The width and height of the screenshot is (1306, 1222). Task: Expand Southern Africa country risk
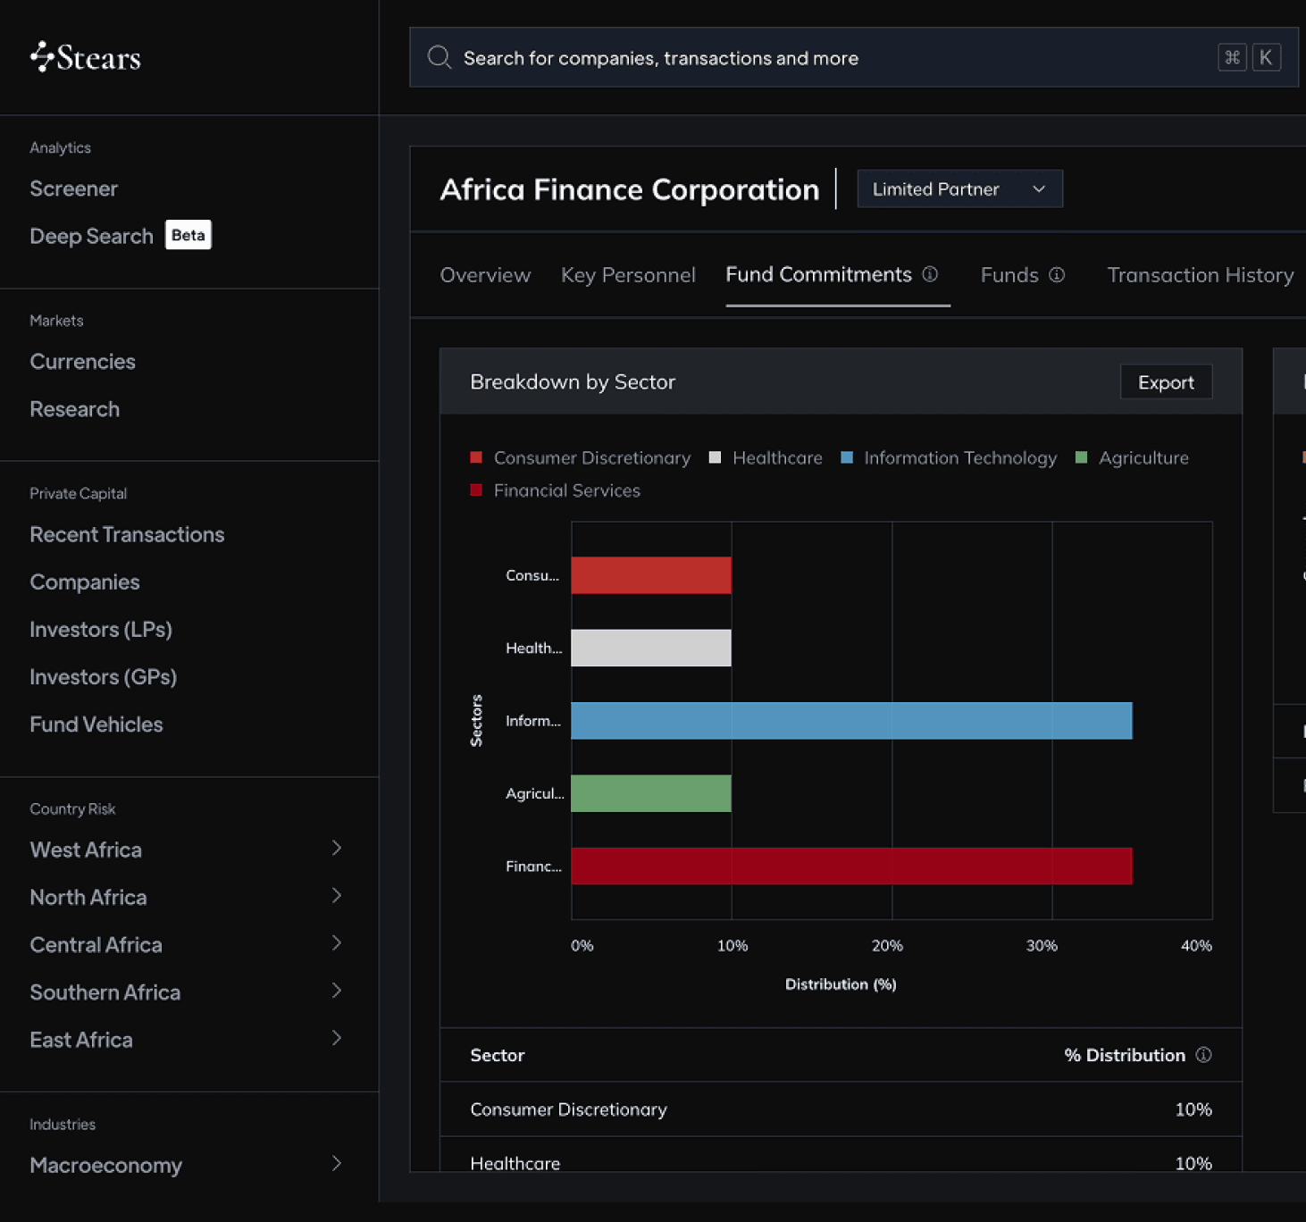pyautogui.click(x=337, y=991)
